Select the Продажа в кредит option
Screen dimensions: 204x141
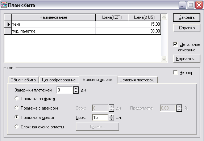click(x=17, y=117)
